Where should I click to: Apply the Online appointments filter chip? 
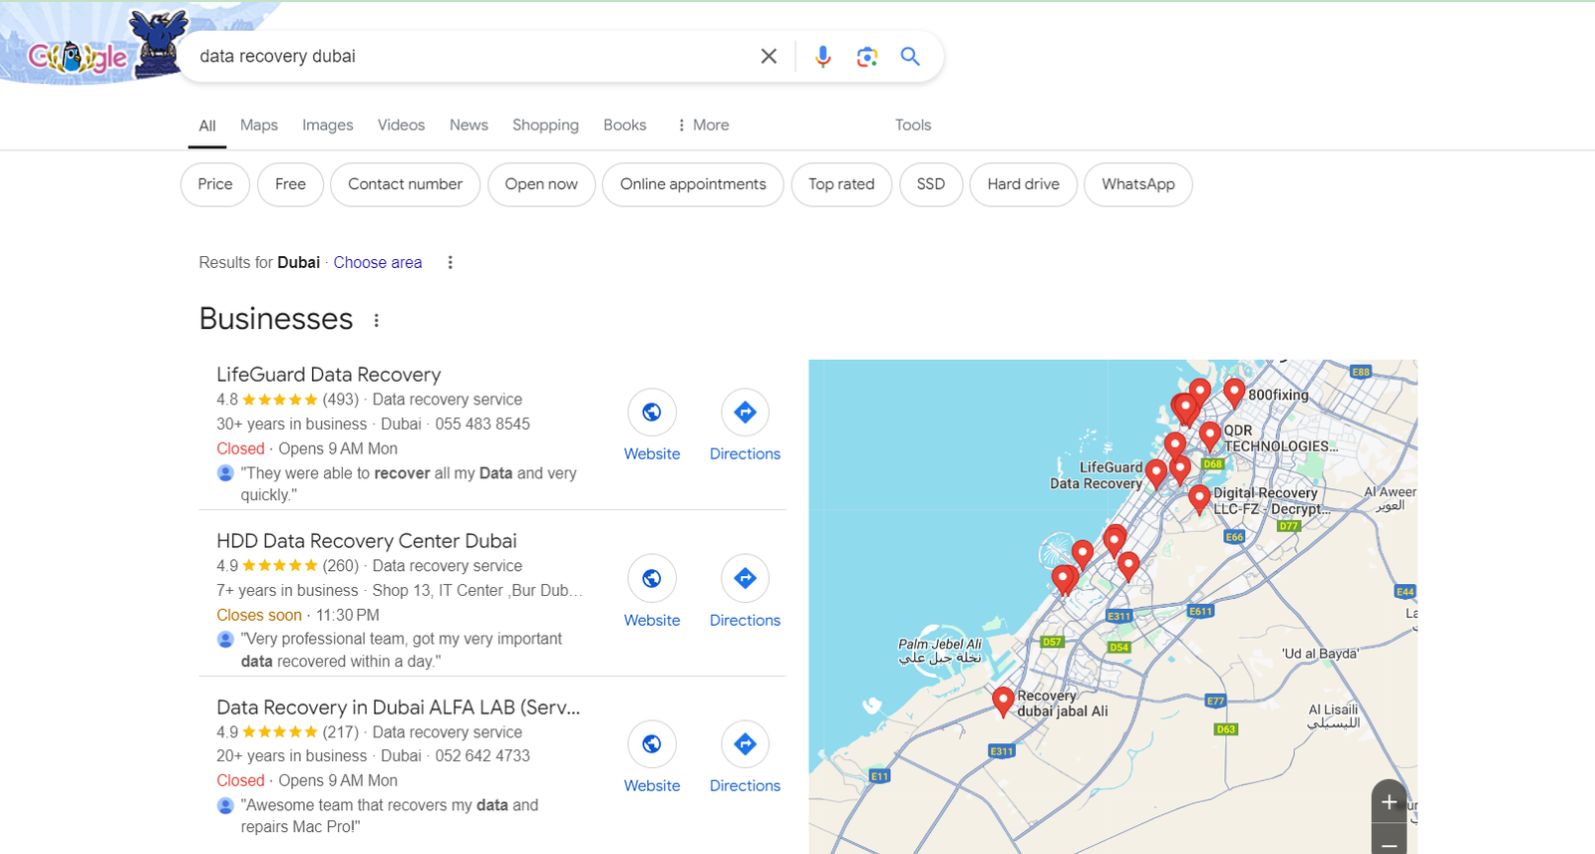pos(693,184)
